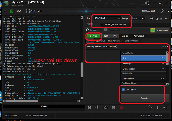Take a screenshot with camera icon
The width and height of the screenshot is (172, 121).
point(105,108)
